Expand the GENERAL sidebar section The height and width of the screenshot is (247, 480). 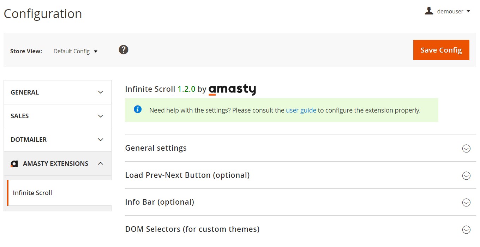click(x=58, y=92)
